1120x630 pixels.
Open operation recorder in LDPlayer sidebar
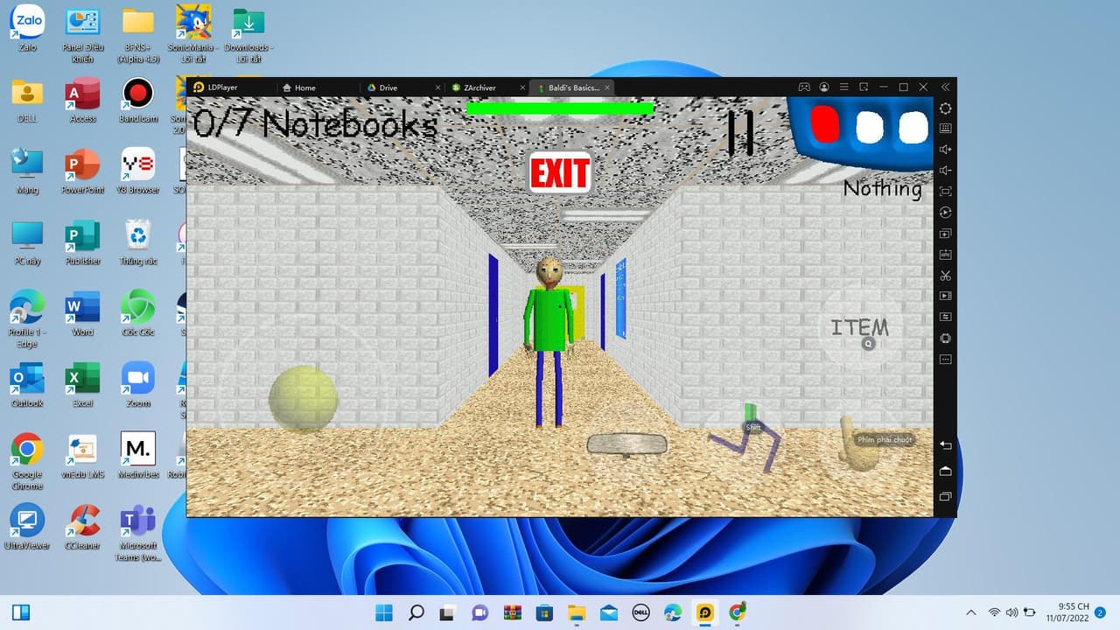click(x=945, y=213)
